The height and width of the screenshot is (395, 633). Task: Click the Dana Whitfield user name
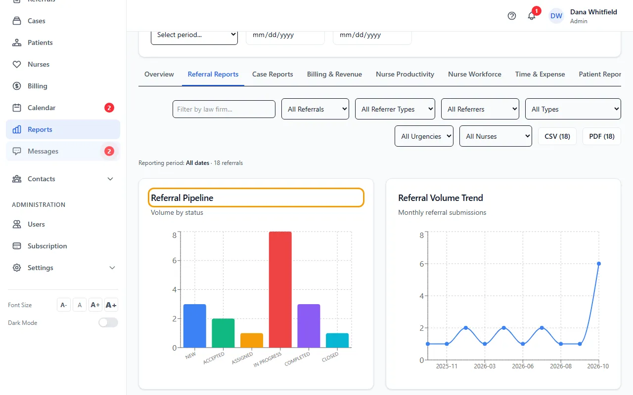click(593, 12)
